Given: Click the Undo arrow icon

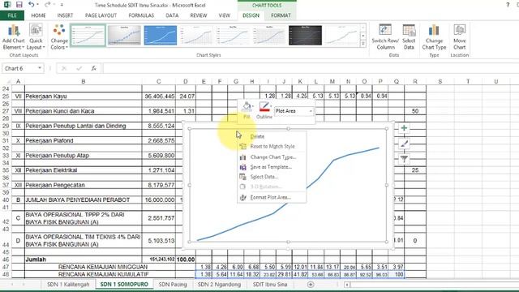Looking at the screenshot, I should tap(31, 5).
